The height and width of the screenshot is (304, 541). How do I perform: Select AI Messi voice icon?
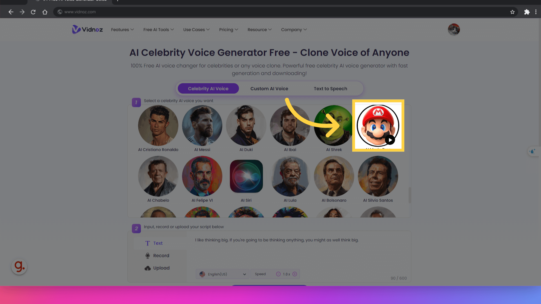[x=202, y=125]
